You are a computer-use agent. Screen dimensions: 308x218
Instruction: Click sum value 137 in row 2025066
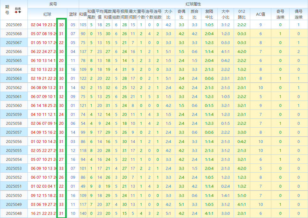83,51
